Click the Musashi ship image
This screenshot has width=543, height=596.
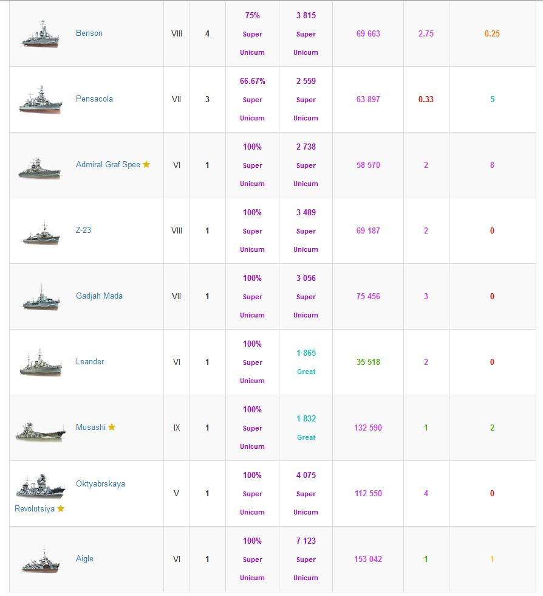(40, 430)
